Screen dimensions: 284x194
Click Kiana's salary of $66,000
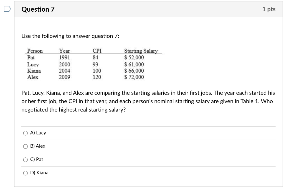click(x=134, y=71)
